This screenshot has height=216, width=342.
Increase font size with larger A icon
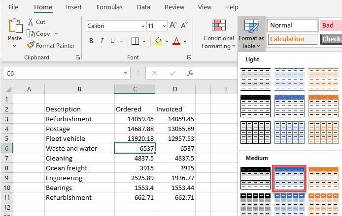173,26
